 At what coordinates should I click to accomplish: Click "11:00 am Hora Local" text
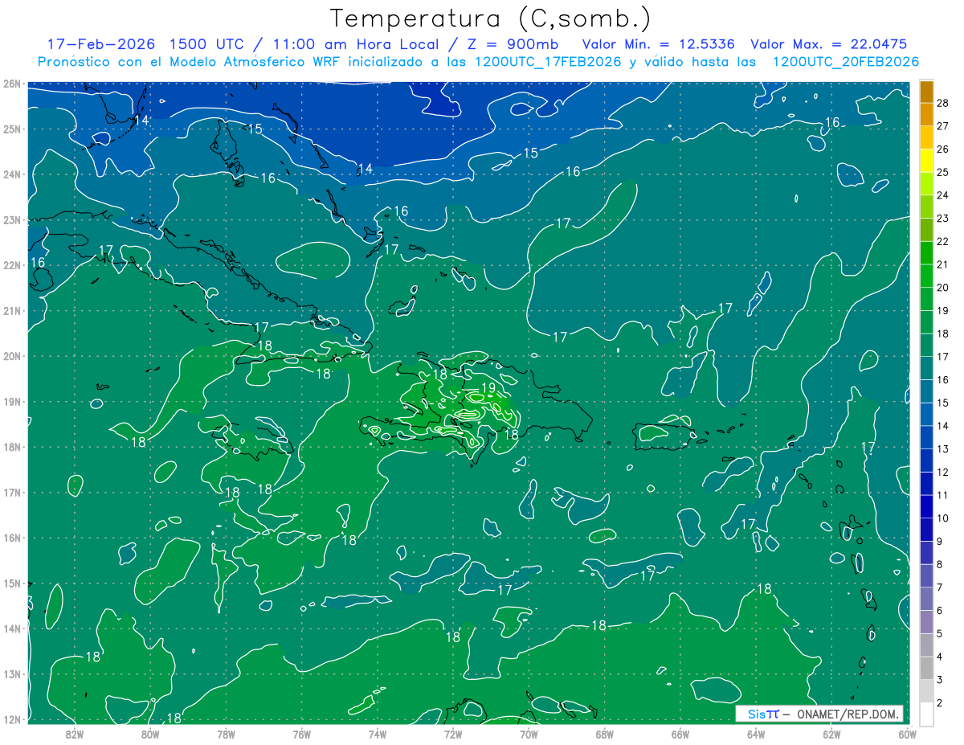coord(354,44)
